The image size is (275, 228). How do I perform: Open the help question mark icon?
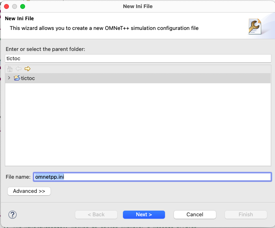(x=13, y=215)
